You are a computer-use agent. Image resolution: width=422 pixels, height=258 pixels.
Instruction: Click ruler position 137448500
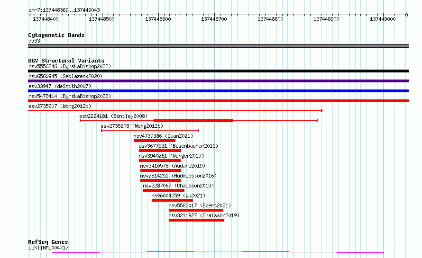point(102,19)
